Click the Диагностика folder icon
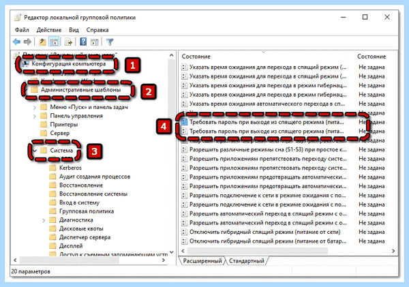Viewport: 409px width, 287px height. [52, 220]
